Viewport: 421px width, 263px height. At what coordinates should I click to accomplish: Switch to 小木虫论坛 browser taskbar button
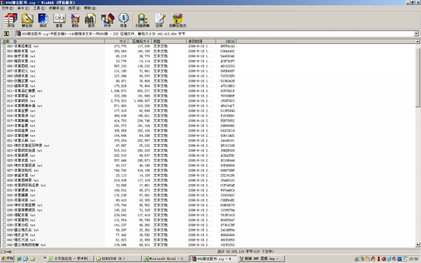(x=71, y=259)
